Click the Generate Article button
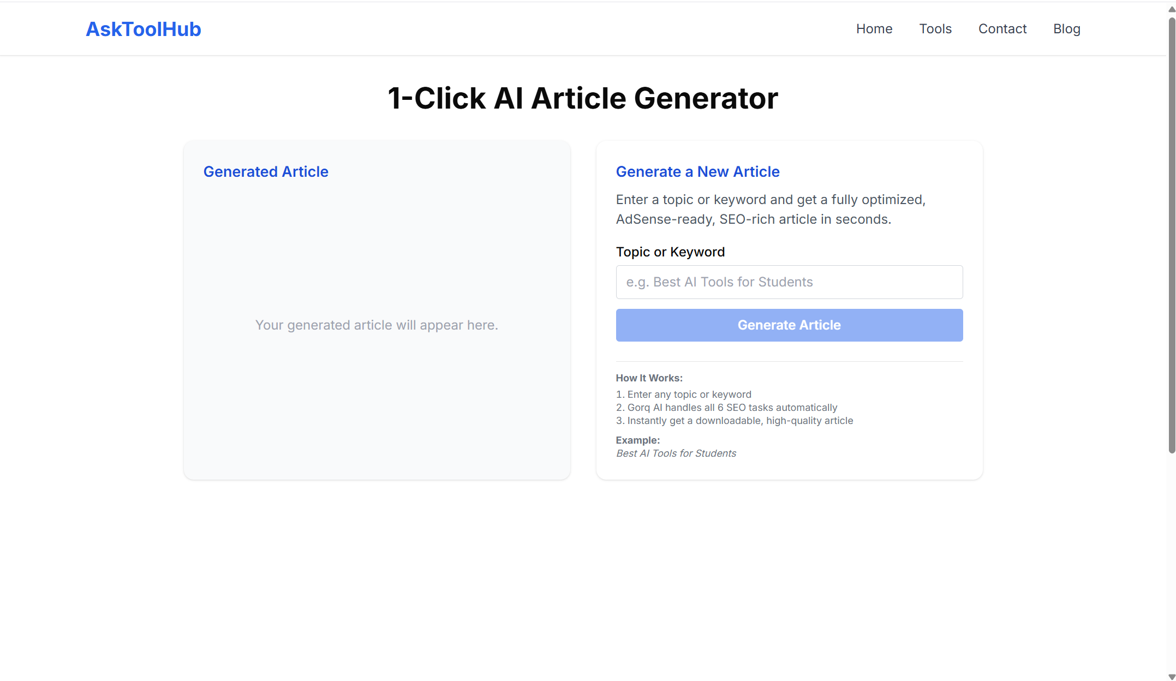The image size is (1176, 681). (789, 325)
